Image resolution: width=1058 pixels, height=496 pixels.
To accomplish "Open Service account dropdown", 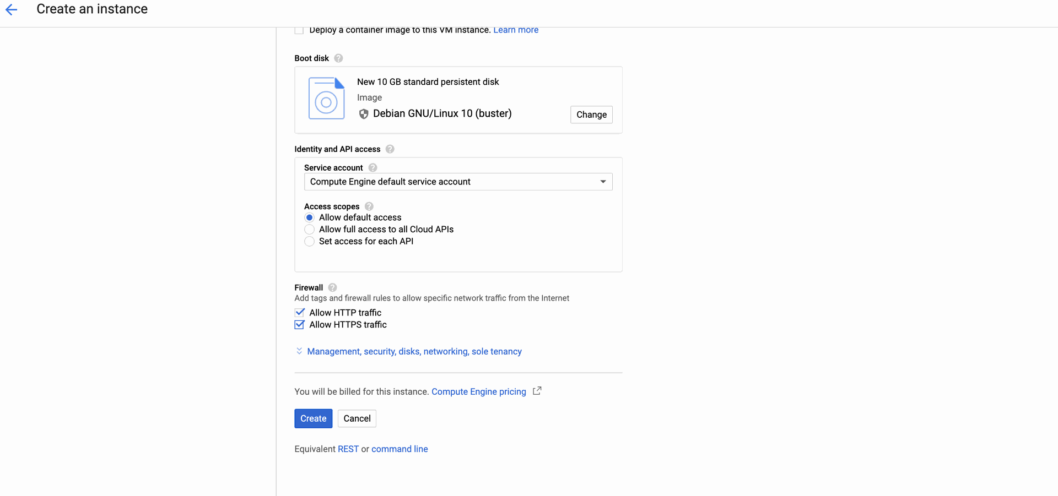I will (458, 182).
